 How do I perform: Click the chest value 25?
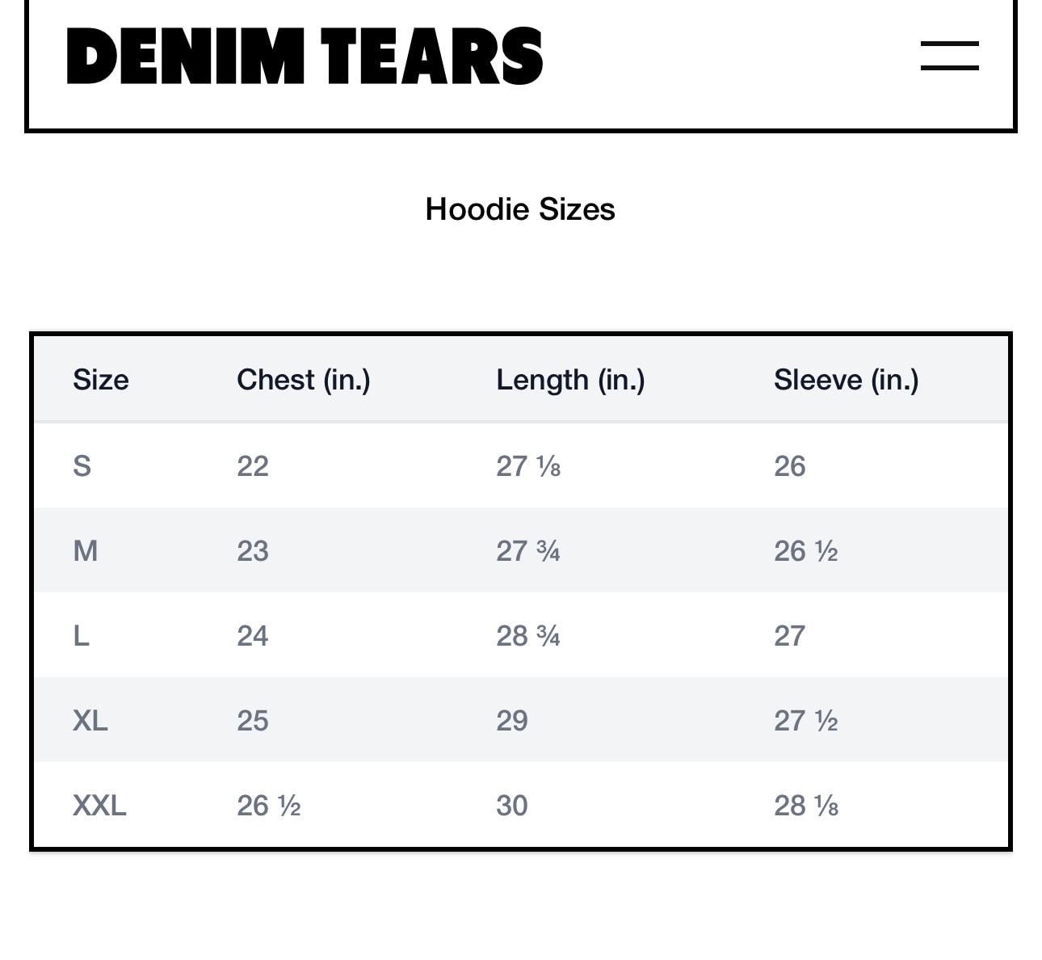253,721
